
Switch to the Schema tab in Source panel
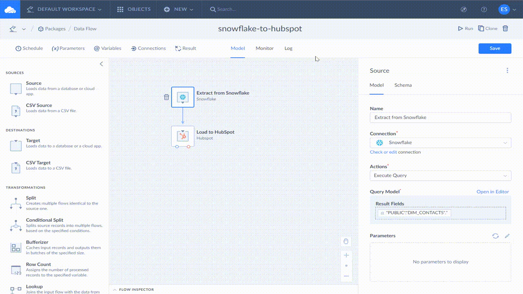pos(403,85)
